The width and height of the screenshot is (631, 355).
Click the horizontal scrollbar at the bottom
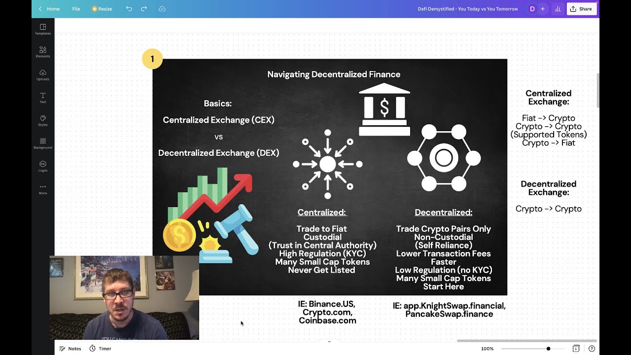click(526, 341)
